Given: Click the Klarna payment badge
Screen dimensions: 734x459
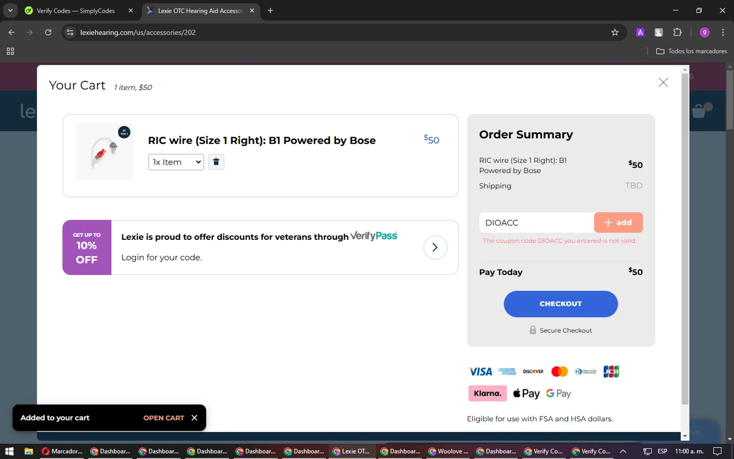Looking at the screenshot, I should [487, 393].
